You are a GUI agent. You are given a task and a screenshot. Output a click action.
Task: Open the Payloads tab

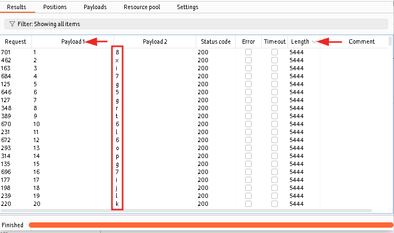pos(95,7)
